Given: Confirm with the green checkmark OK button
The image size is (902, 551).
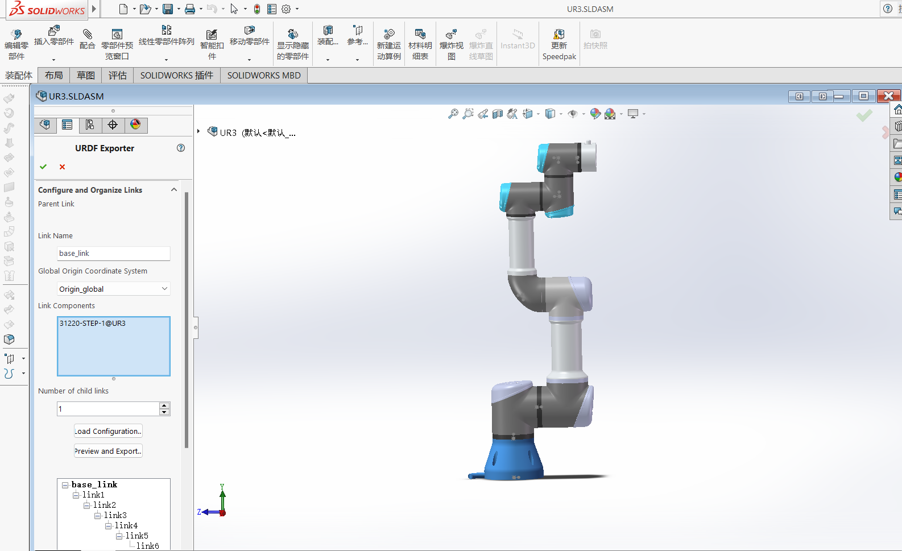Looking at the screenshot, I should (43, 167).
